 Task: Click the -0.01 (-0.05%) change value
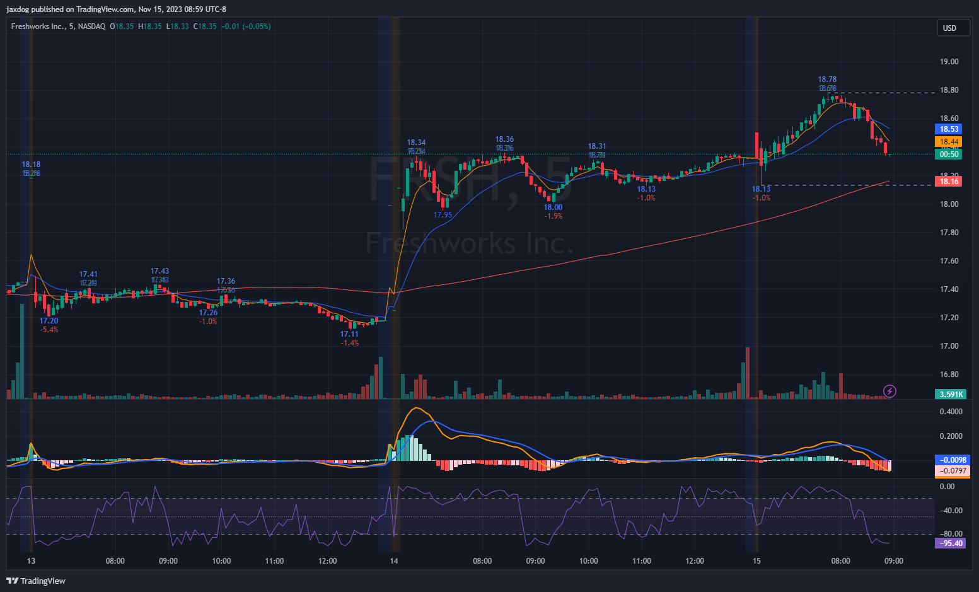(246, 26)
